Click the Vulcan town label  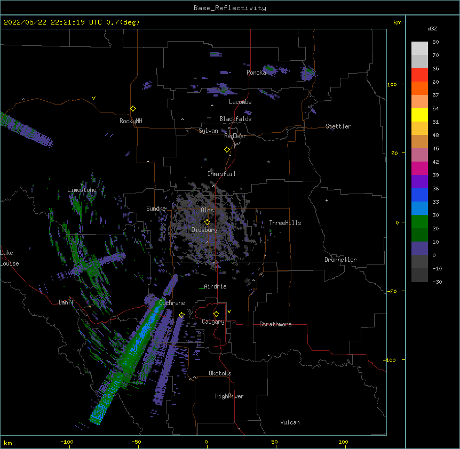coord(290,422)
